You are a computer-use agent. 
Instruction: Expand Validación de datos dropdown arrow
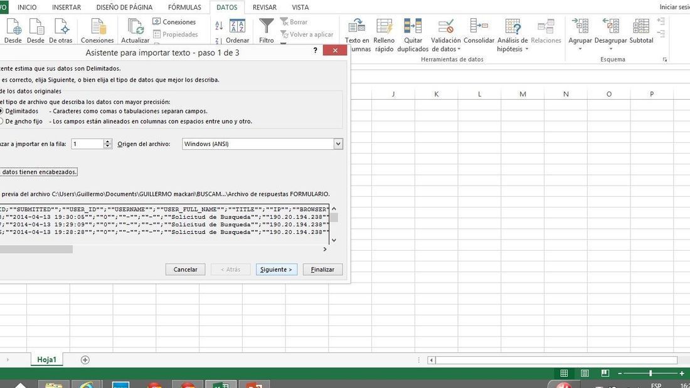459,50
